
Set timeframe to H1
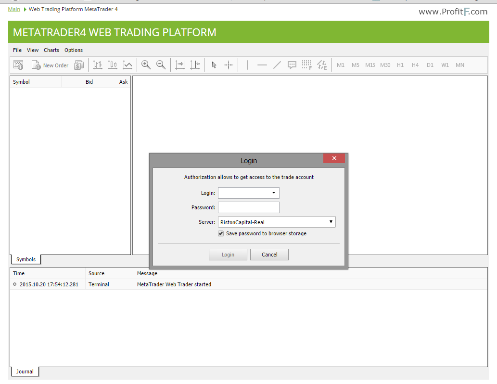pos(400,65)
